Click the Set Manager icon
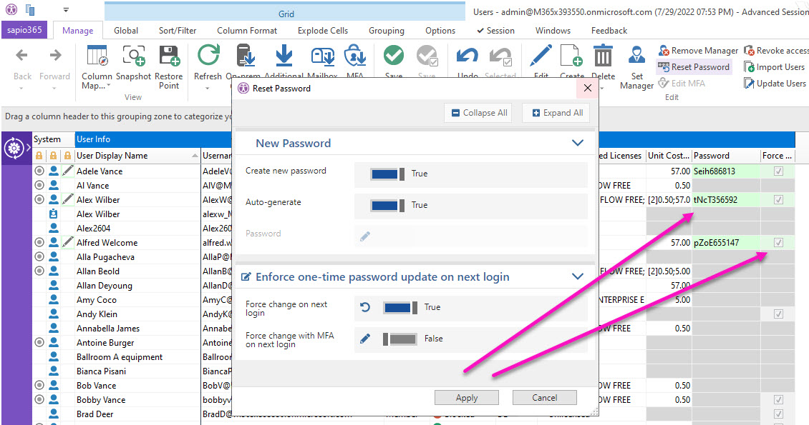This screenshot has height=425, width=809. click(636, 56)
